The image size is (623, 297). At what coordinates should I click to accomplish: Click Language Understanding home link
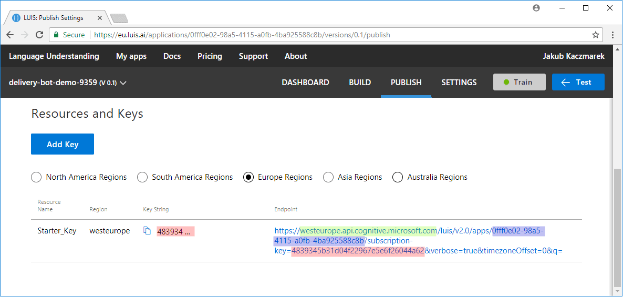click(x=54, y=56)
